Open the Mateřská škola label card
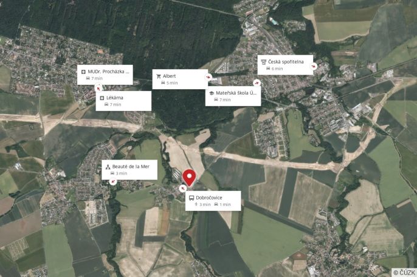Image resolution: width=417 pixels, height=277 pixels. 233,96
